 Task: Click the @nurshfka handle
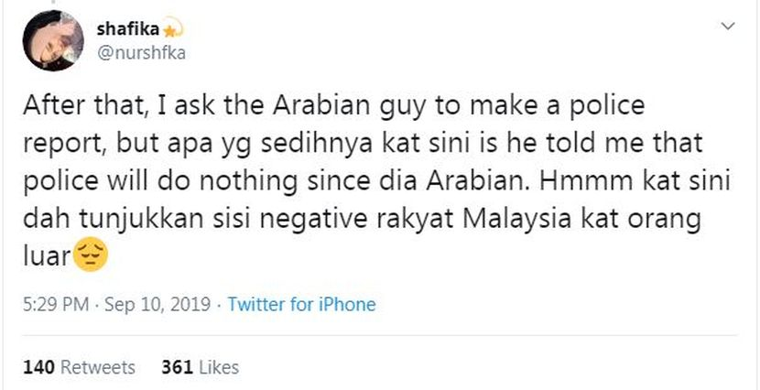(x=141, y=52)
